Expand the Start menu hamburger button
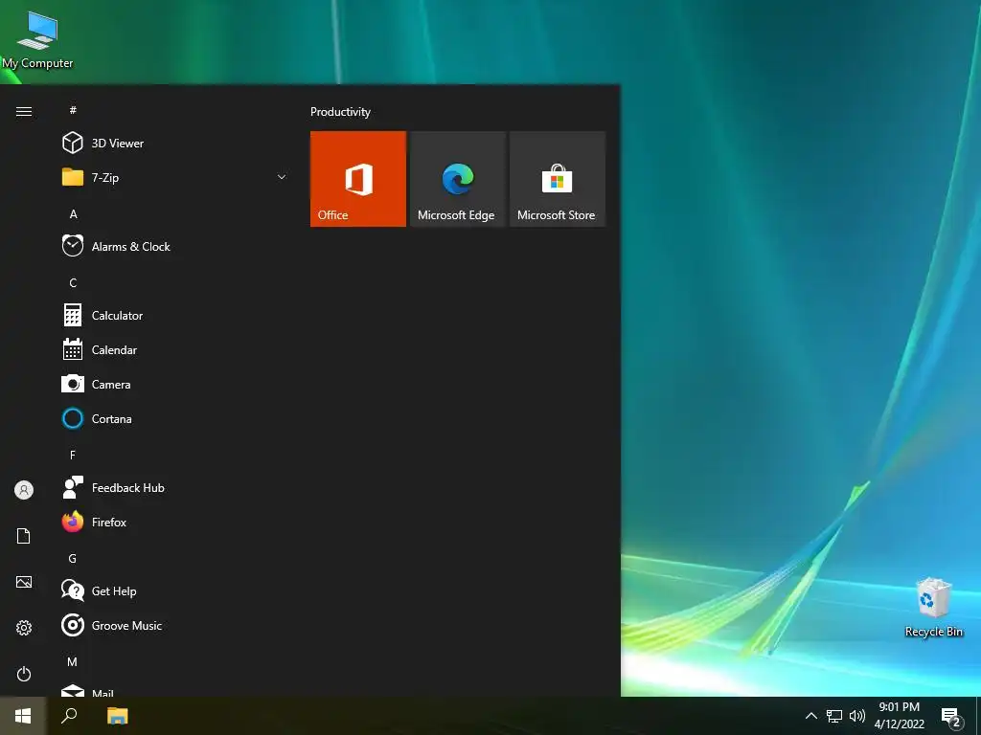The image size is (981, 735). 24,111
